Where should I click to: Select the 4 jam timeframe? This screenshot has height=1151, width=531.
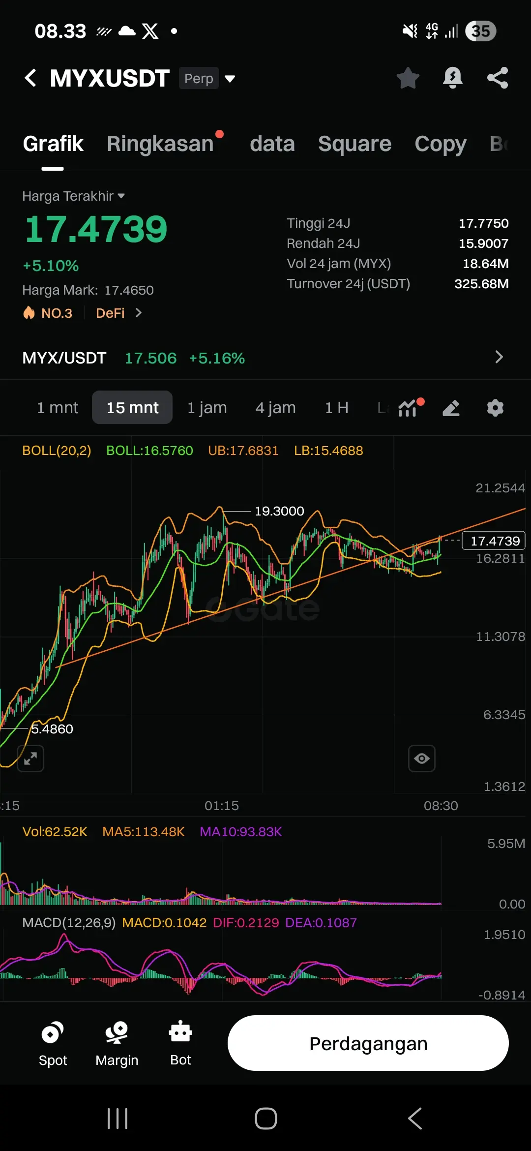click(x=275, y=407)
